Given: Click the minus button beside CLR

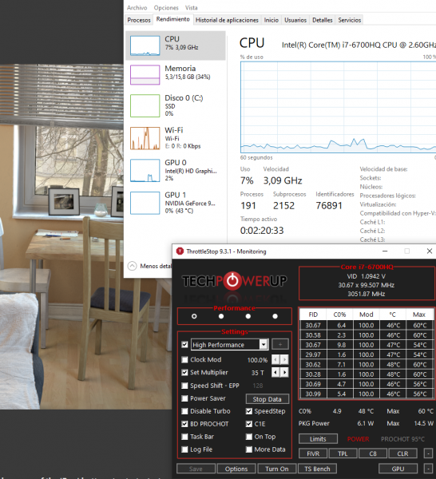Looking at the screenshot, I should pyautogui.click(x=428, y=453).
